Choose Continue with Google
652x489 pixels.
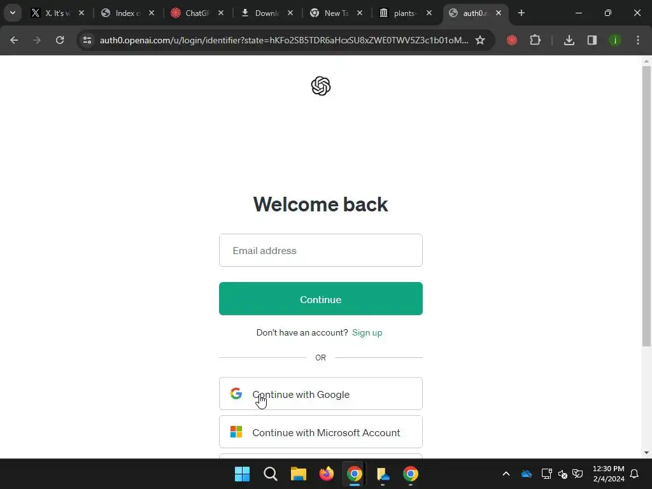[321, 393]
